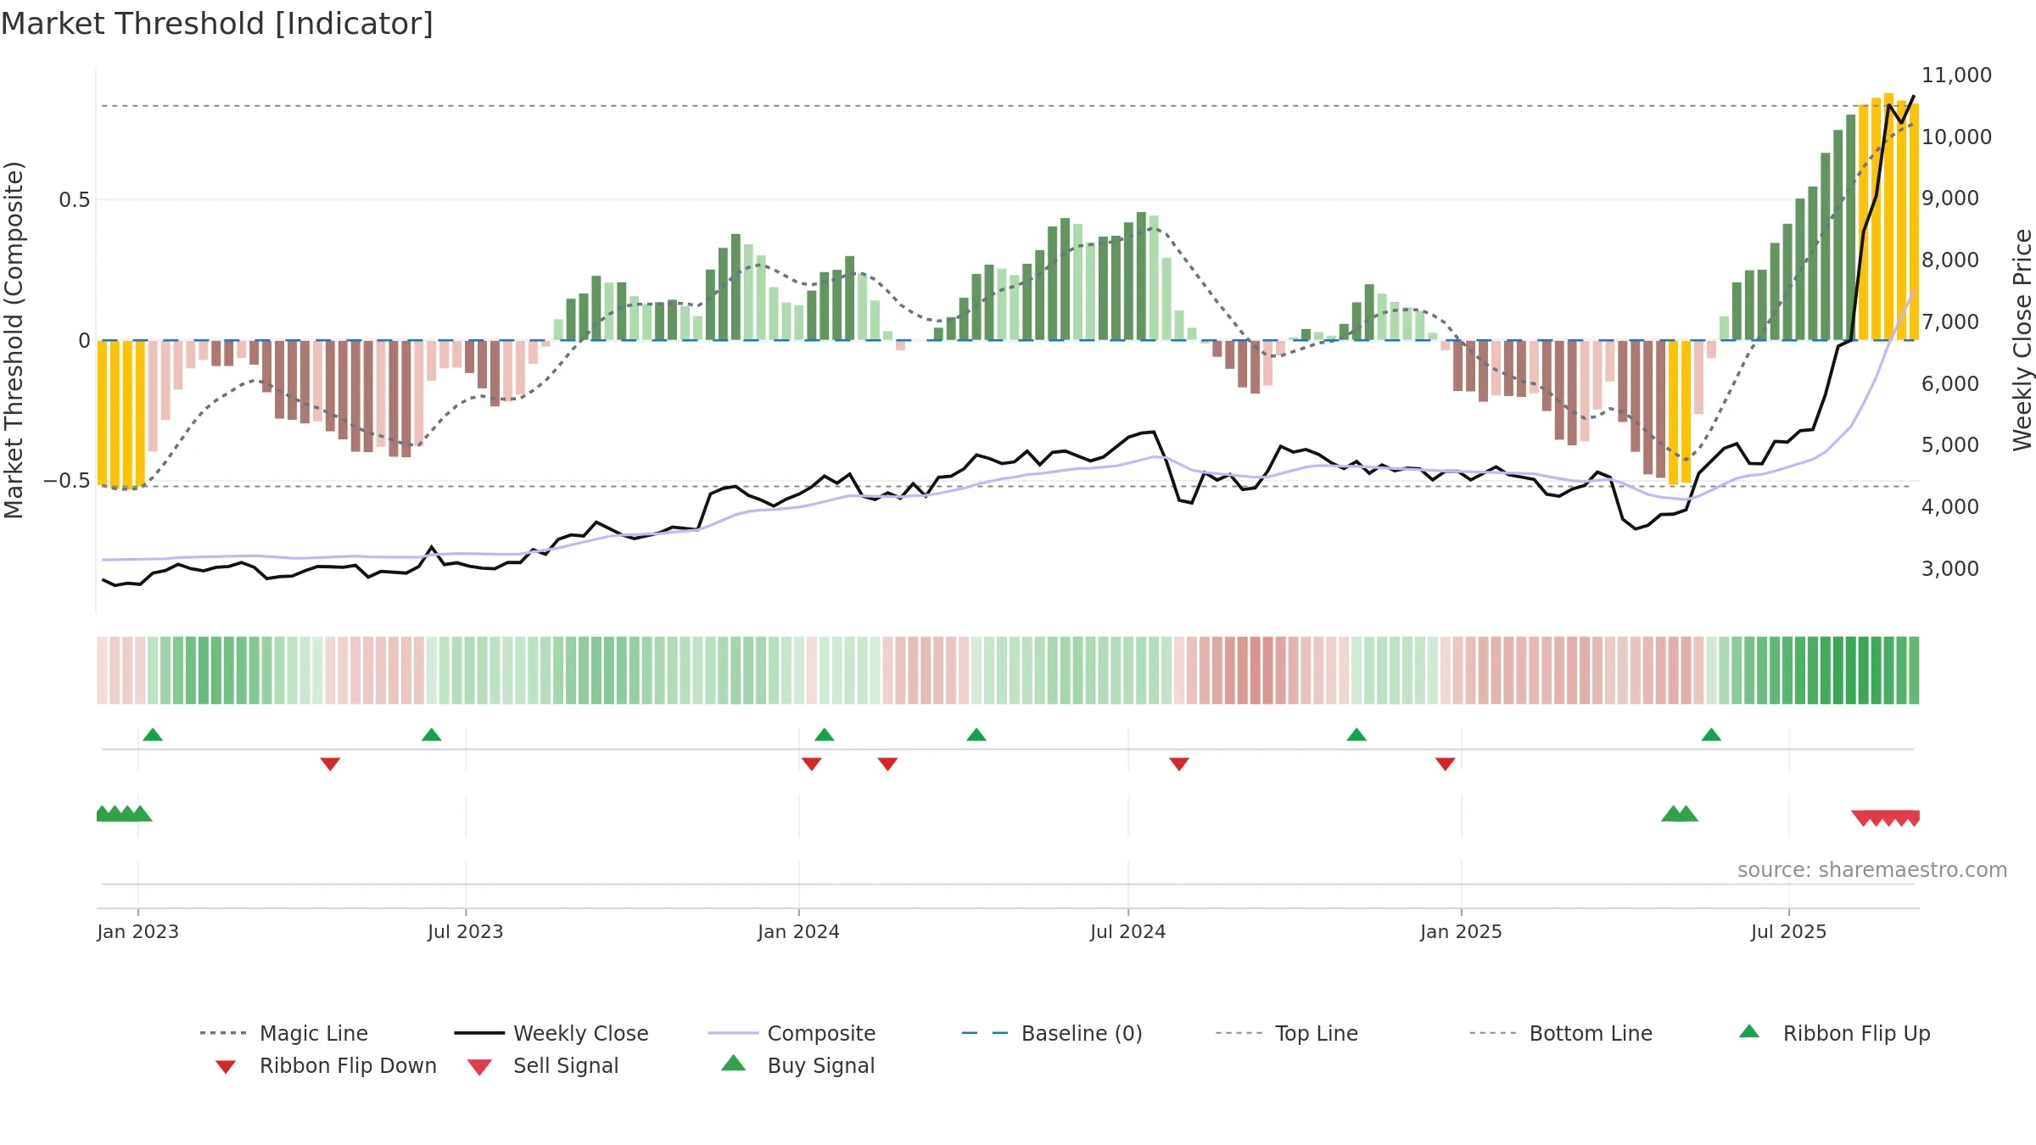The width and height of the screenshot is (2036, 1145).
Task: Toggle Bottom Line legend entry
Action: pos(1561,1033)
